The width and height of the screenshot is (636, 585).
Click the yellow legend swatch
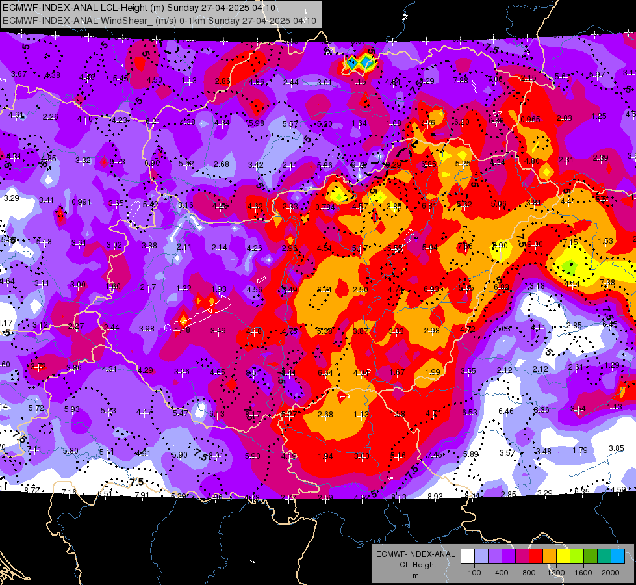[x=563, y=556]
